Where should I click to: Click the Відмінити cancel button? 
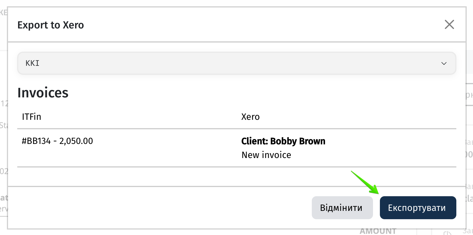pos(342,208)
